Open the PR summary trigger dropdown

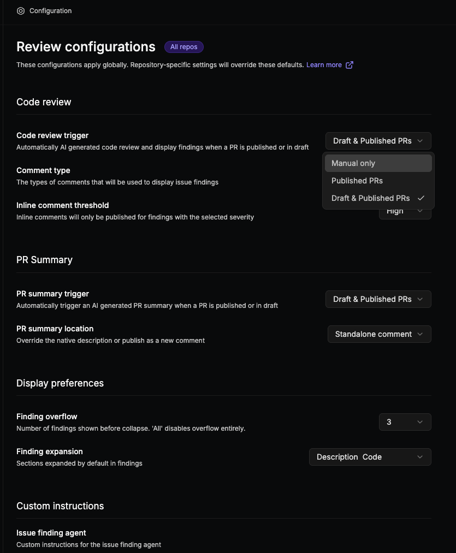378,299
